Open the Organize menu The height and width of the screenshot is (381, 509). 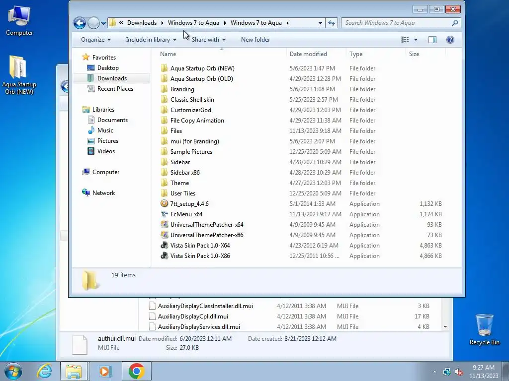point(96,40)
